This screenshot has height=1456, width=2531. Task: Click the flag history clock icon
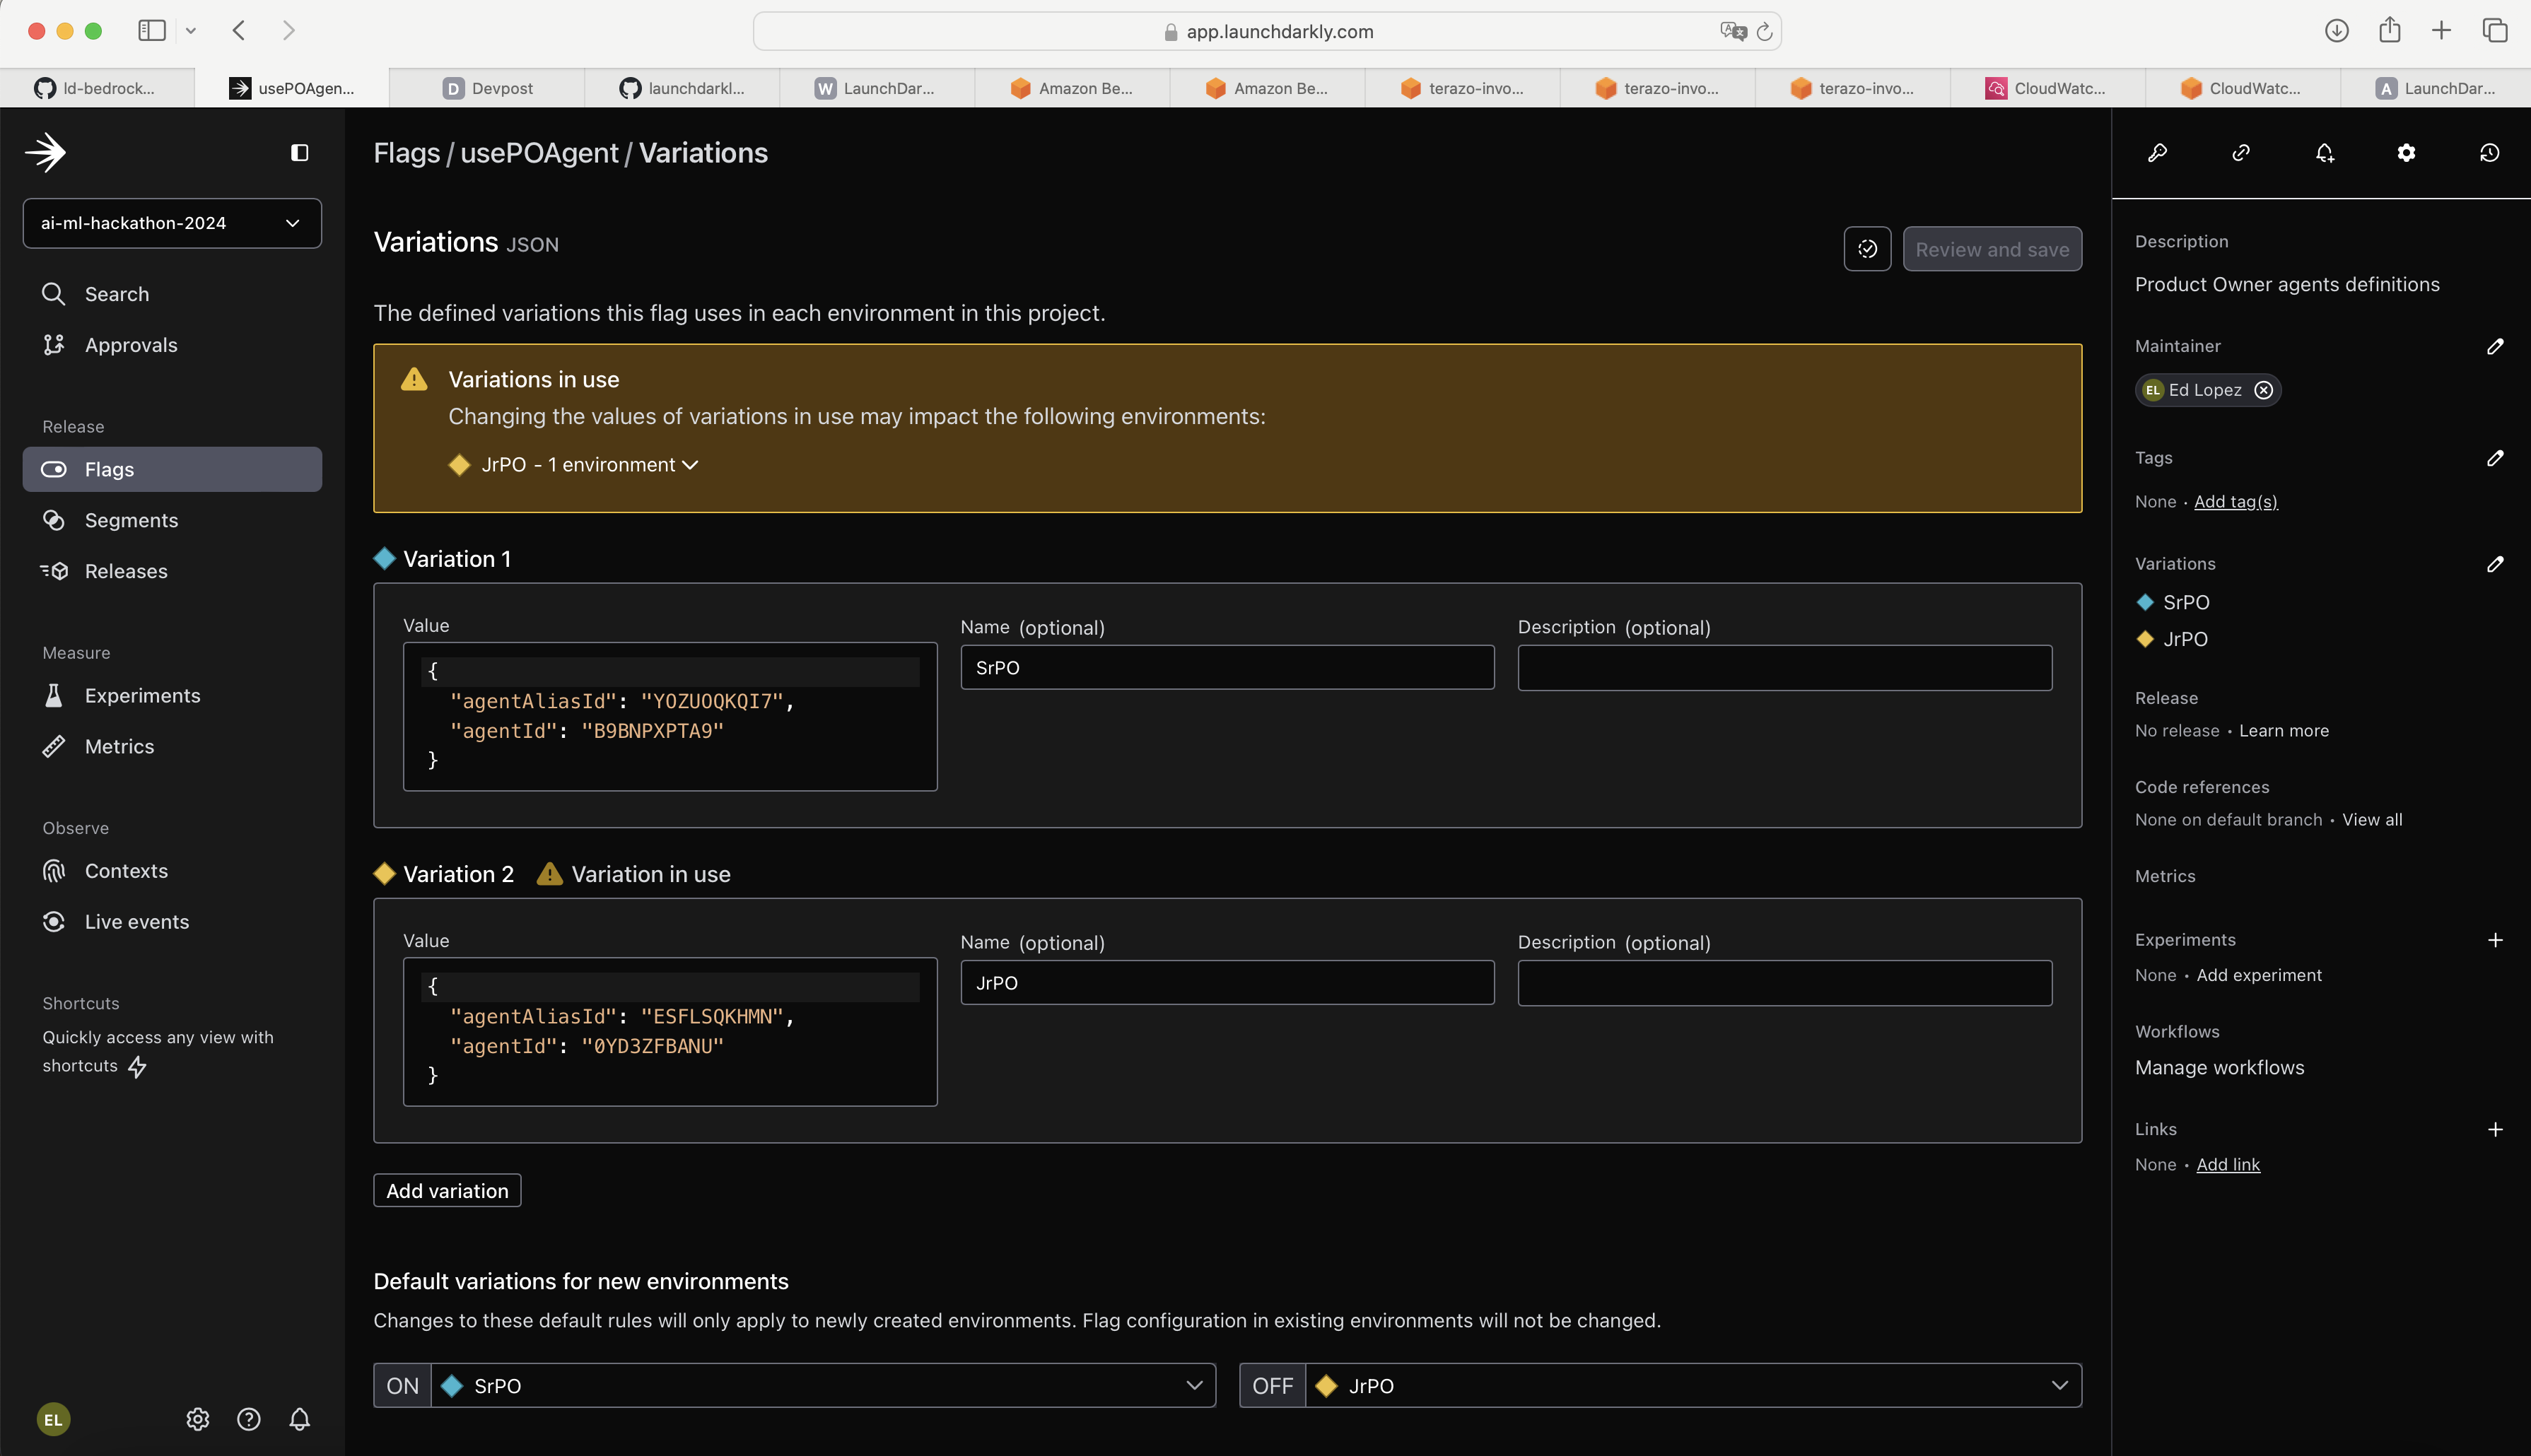click(2489, 153)
